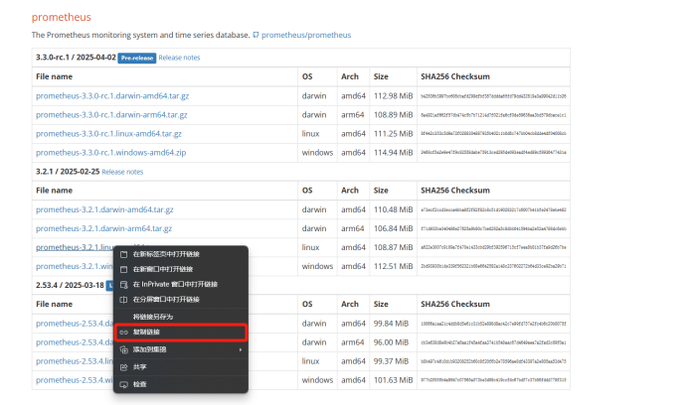This screenshot has width=688, height=405.
Task: Click SHA256 checksum in the 2.53.4 windows row
Action: (x=493, y=380)
